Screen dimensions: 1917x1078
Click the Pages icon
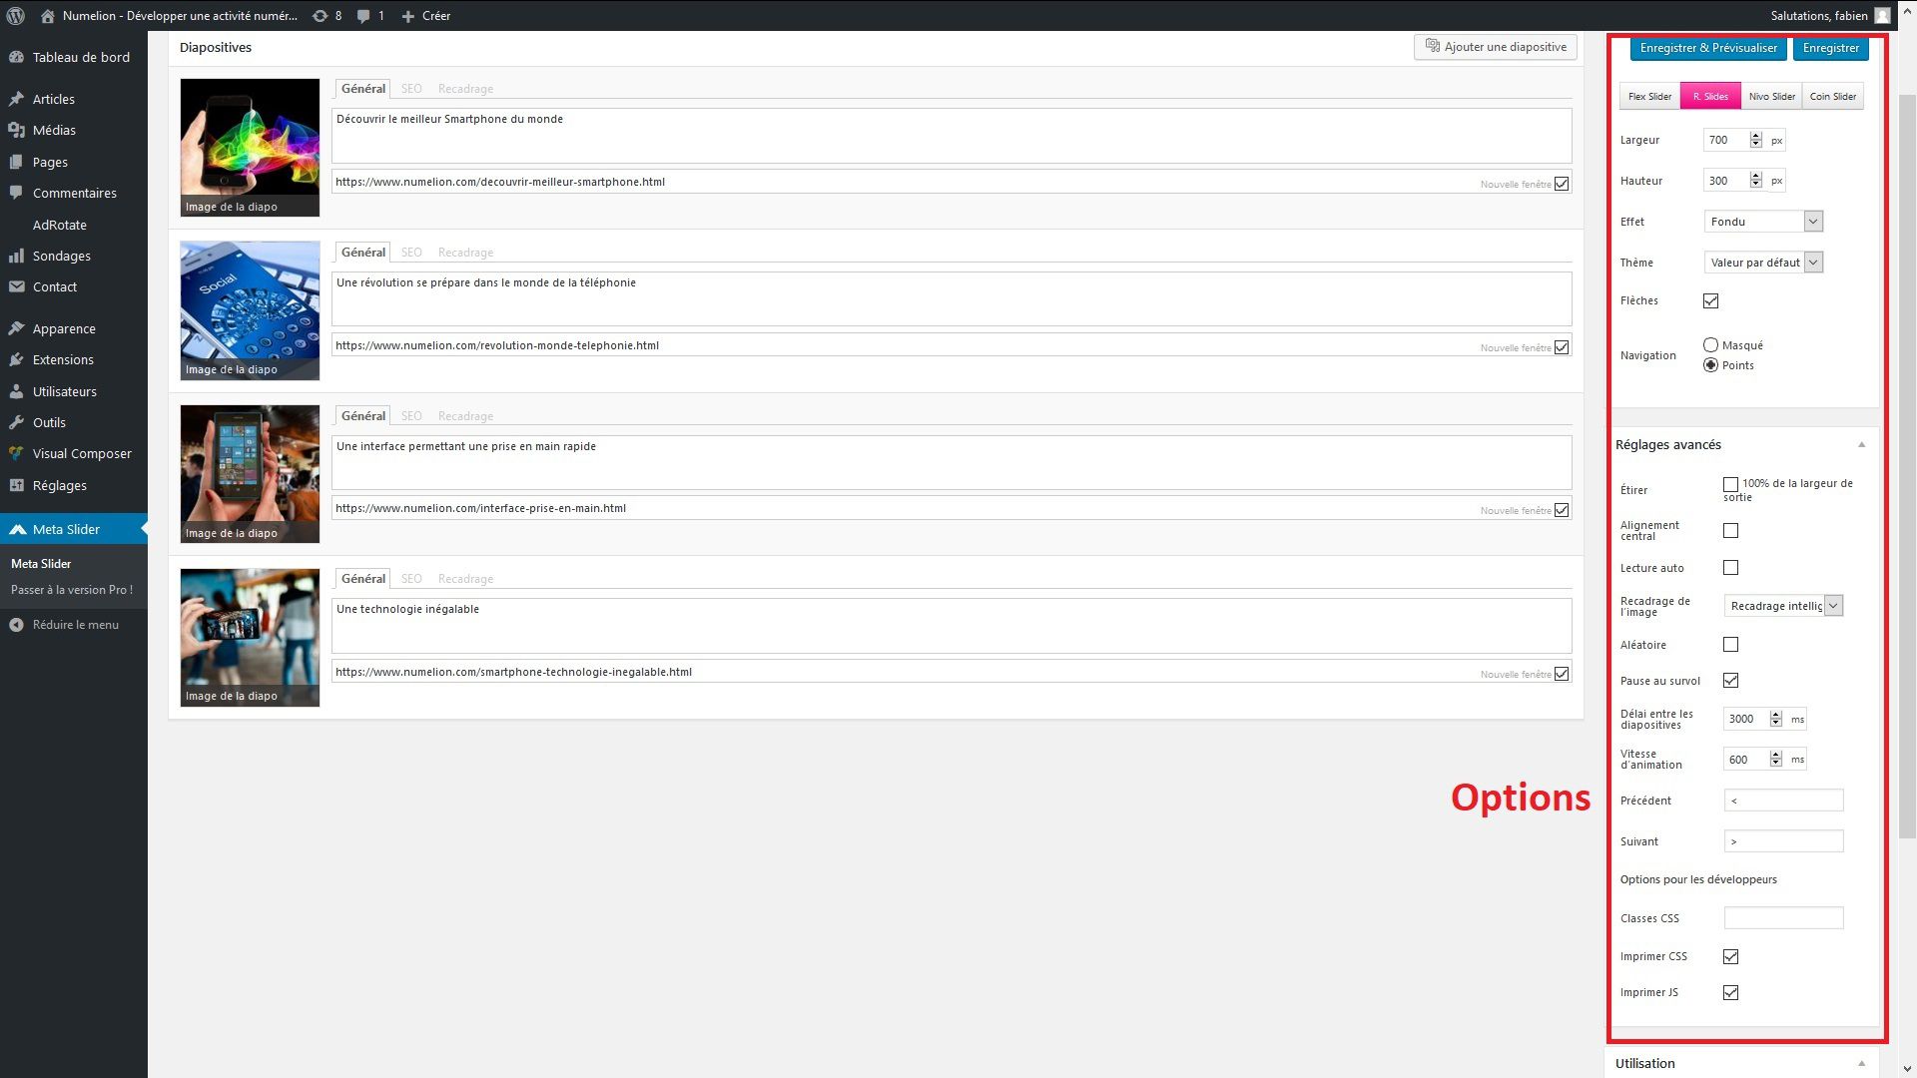click(x=16, y=162)
